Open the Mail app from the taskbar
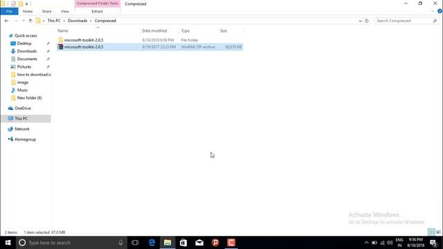Screen dimensions: 443x249 (x=199, y=243)
